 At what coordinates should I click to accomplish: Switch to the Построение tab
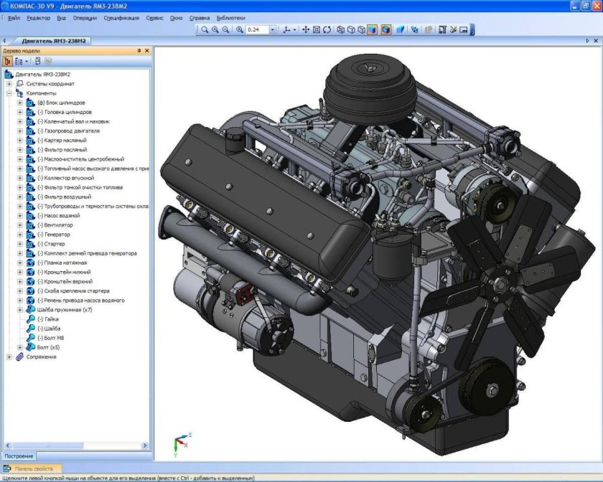(x=18, y=456)
